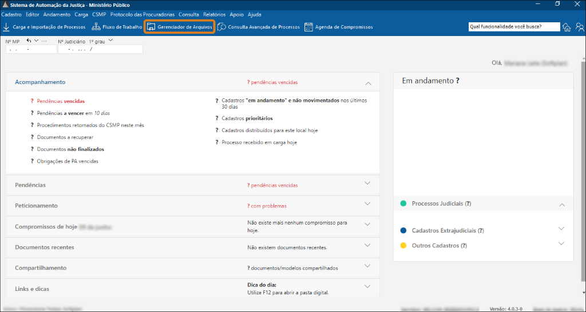Open the Relatórios menu
The height and width of the screenshot is (312, 586).
(x=214, y=14)
